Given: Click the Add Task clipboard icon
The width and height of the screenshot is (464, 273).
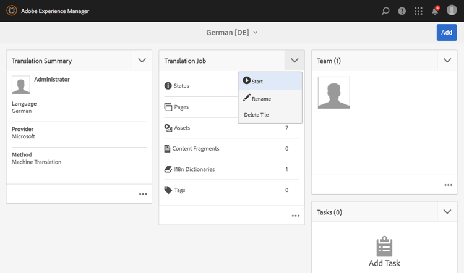Looking at the screenshot, I should click(x=384, y=245).
